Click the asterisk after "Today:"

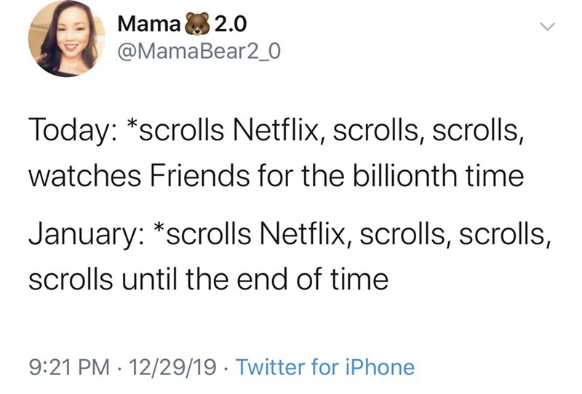[x=132, y=126]
